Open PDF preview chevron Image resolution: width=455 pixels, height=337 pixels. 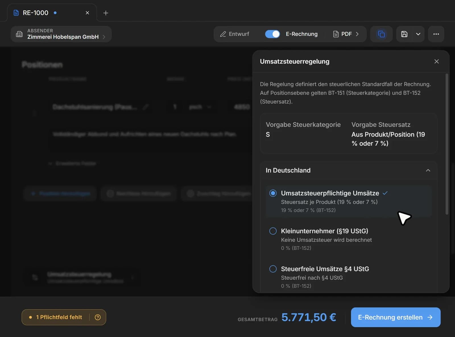(357, 34)
